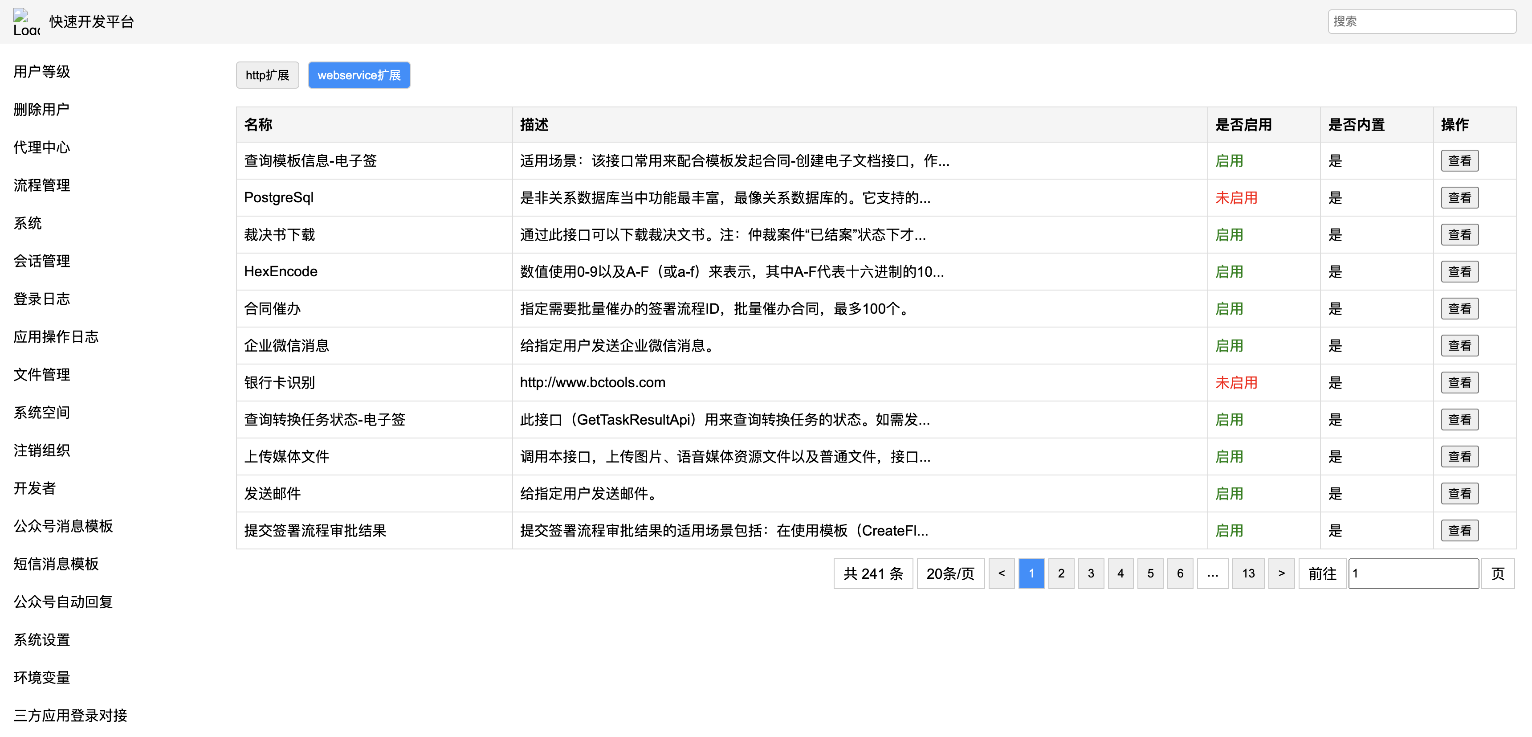Focus the 搜索 search field
This screenshot has width=1532, height=737.
1421,21
